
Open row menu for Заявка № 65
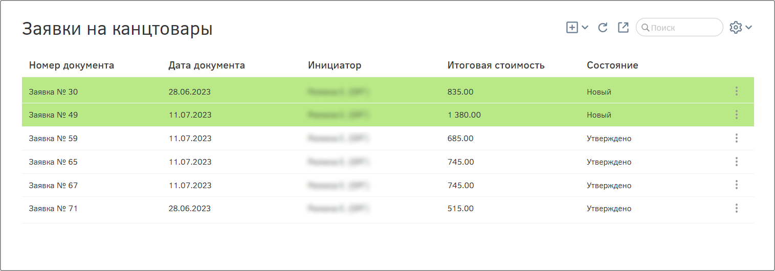coord(737,162)
